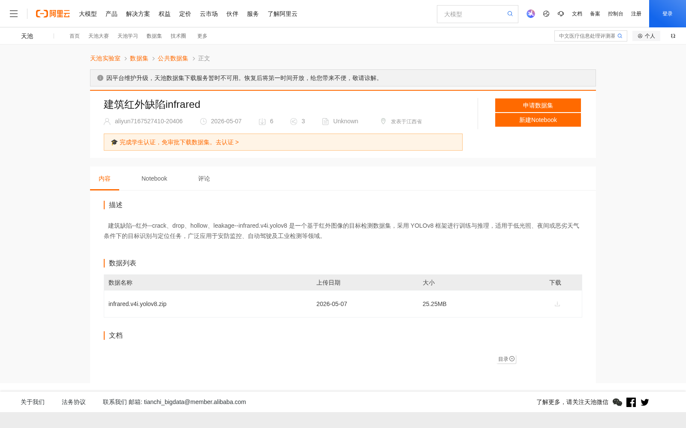This screenshot has height=428, width=686.
Task: Click author aliyun7167527410-20406
Action: click(149, 121)
